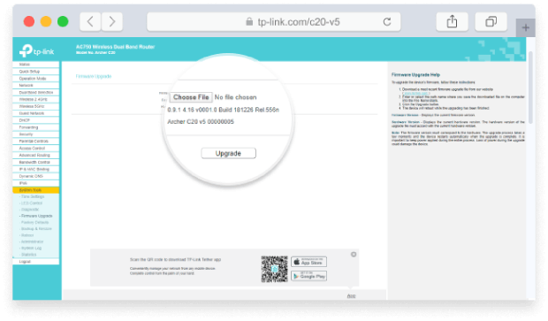Image resolution: width=548 pixels, height=321 pixels.
Task: Open Quick Setup in the sidebar
Action: pyautogui.click(x=35, y=72)
